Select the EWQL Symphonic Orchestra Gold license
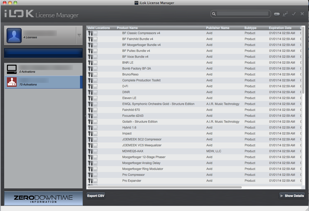Image resolution: width=309 pixels, height=211 pixels. [x=158, y=104]
